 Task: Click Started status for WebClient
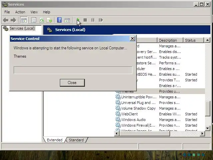click(191, 114)
